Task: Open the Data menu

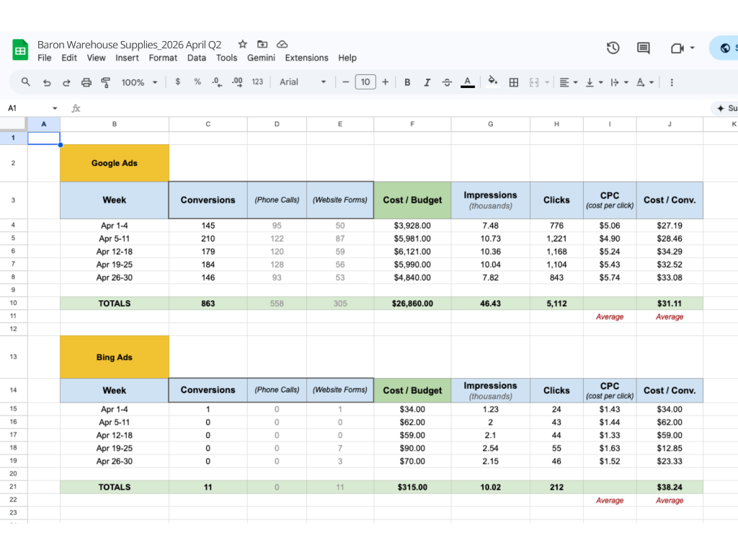Action: tap(196, 58)
